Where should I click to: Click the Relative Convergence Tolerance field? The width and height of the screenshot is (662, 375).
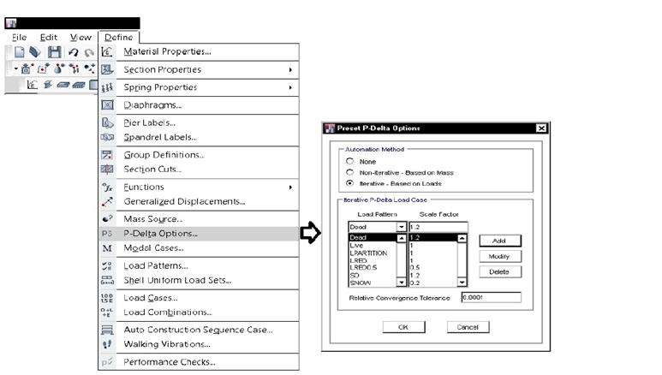(x=491, y=297)
